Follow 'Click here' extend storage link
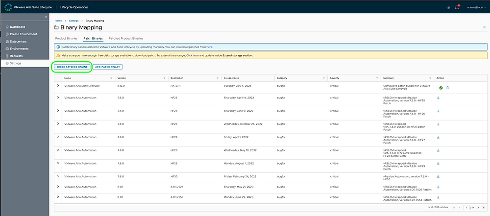The width and height of the screenshot is (490, 216). click(x=193, y=55)
